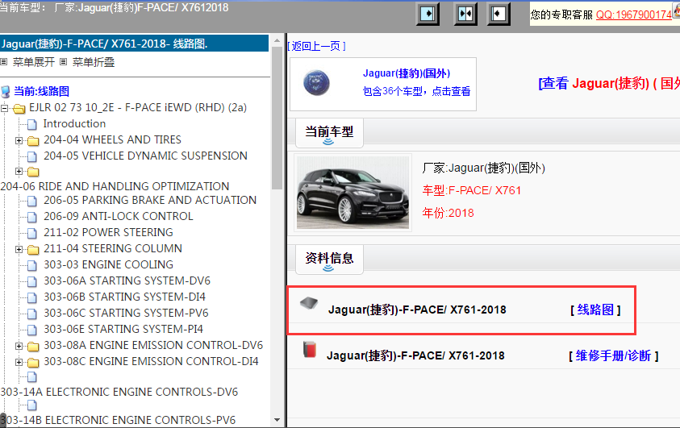680x428 pixels.
Task: Click the 211-02 POWER STEERING page icon
Action: point(32,233)
